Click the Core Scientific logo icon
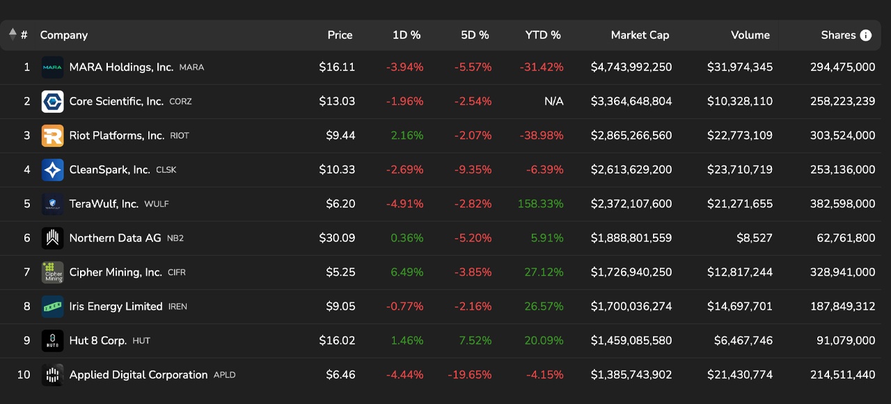Image resolution: width=891 pixels, height=404 pixels. (x=52, y=102)
